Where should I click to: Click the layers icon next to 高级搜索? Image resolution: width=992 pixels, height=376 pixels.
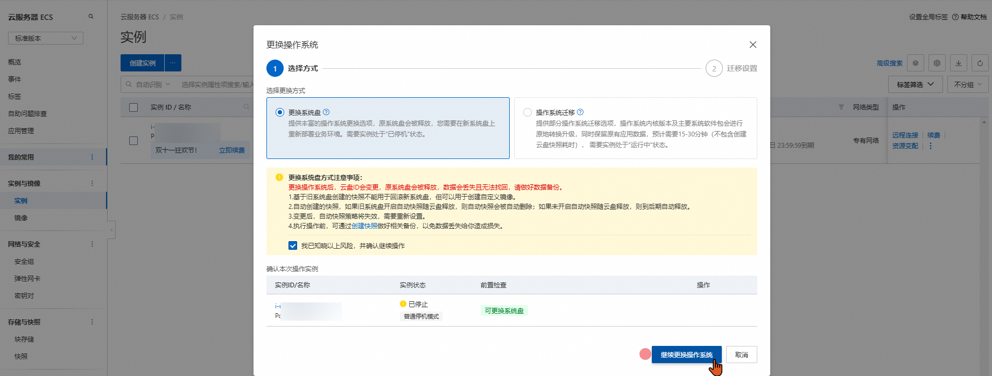[x=916, y=63]
